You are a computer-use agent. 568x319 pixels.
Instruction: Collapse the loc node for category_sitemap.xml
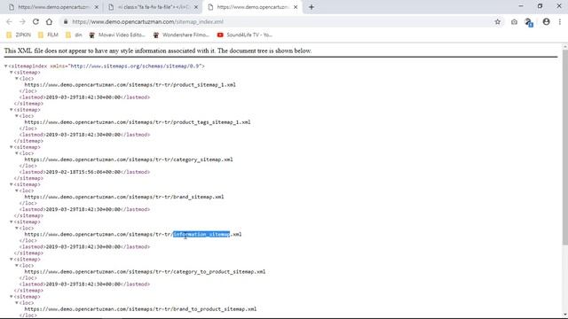click(x=17, y=153)
